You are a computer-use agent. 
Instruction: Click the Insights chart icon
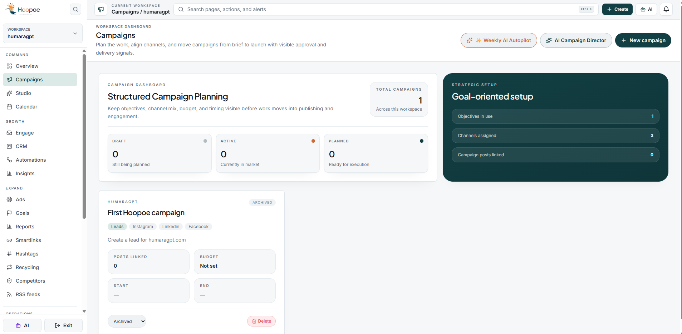9,173
